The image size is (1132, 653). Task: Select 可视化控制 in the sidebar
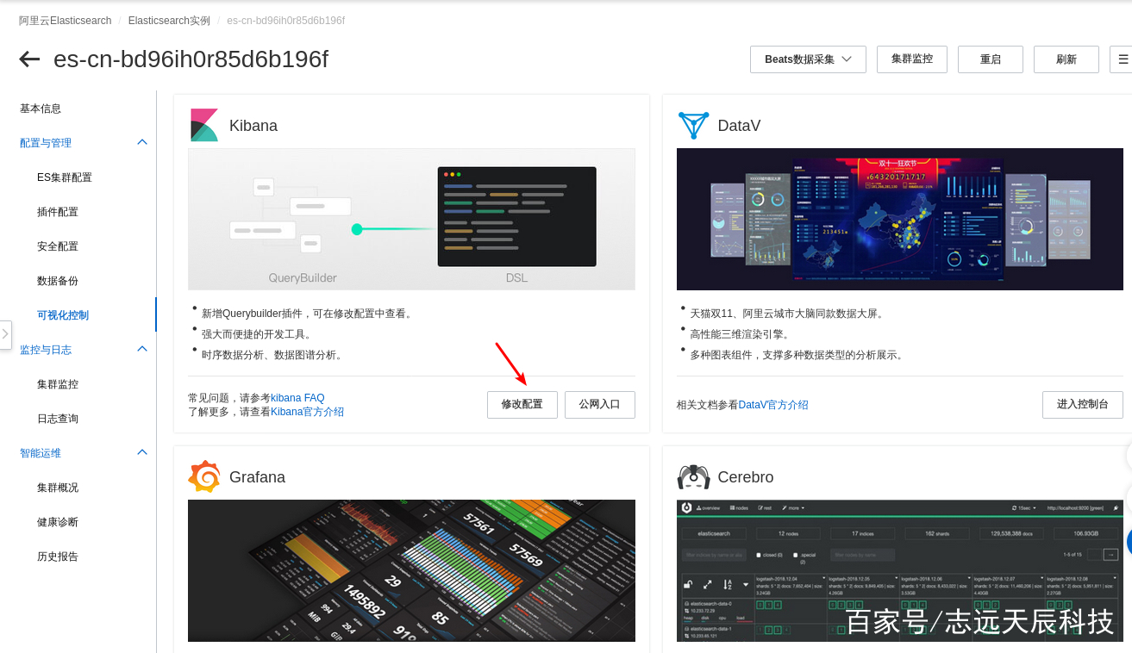point(63,315)
